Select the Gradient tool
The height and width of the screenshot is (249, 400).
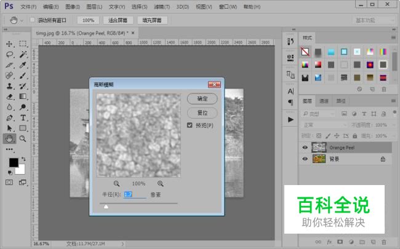click(x=23, y=97)
